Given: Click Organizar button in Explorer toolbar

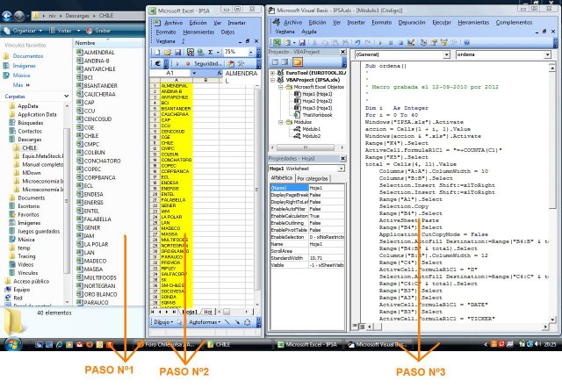Looking at the screenshot, I should [x=24, y=31].
